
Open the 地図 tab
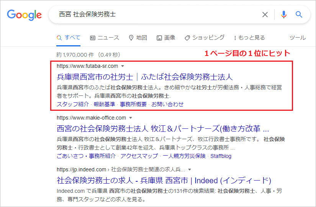138,38
